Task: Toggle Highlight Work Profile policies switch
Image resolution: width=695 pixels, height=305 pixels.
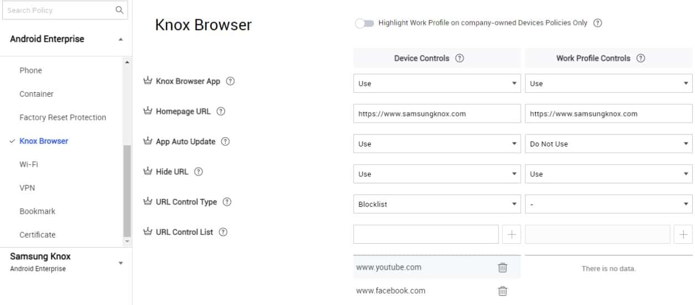Action: tap(365, 23)
